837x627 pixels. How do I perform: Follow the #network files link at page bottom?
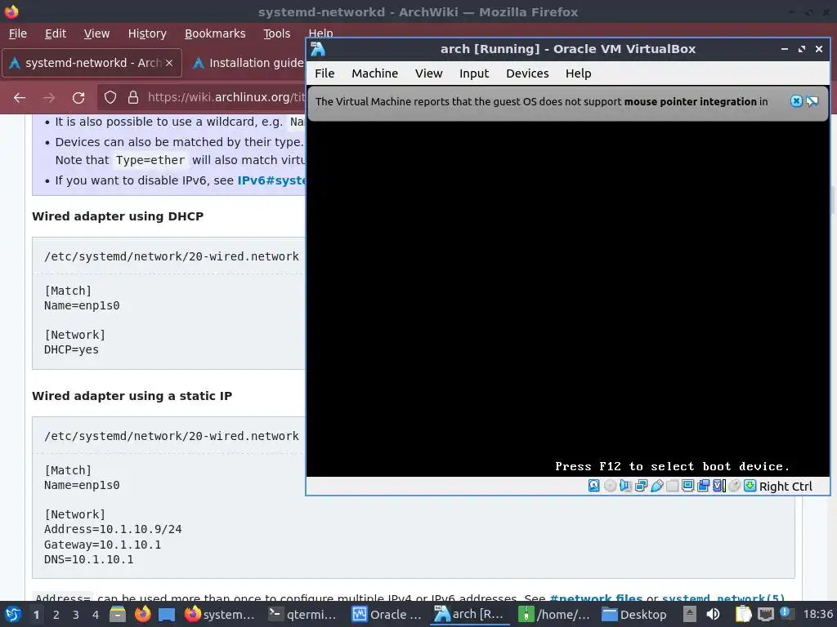click(596, 598)
